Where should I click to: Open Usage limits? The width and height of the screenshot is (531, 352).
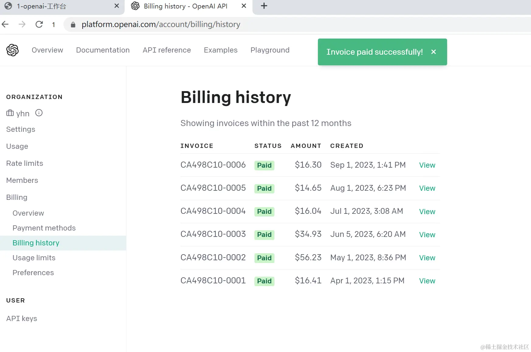[x=34, y=258]
